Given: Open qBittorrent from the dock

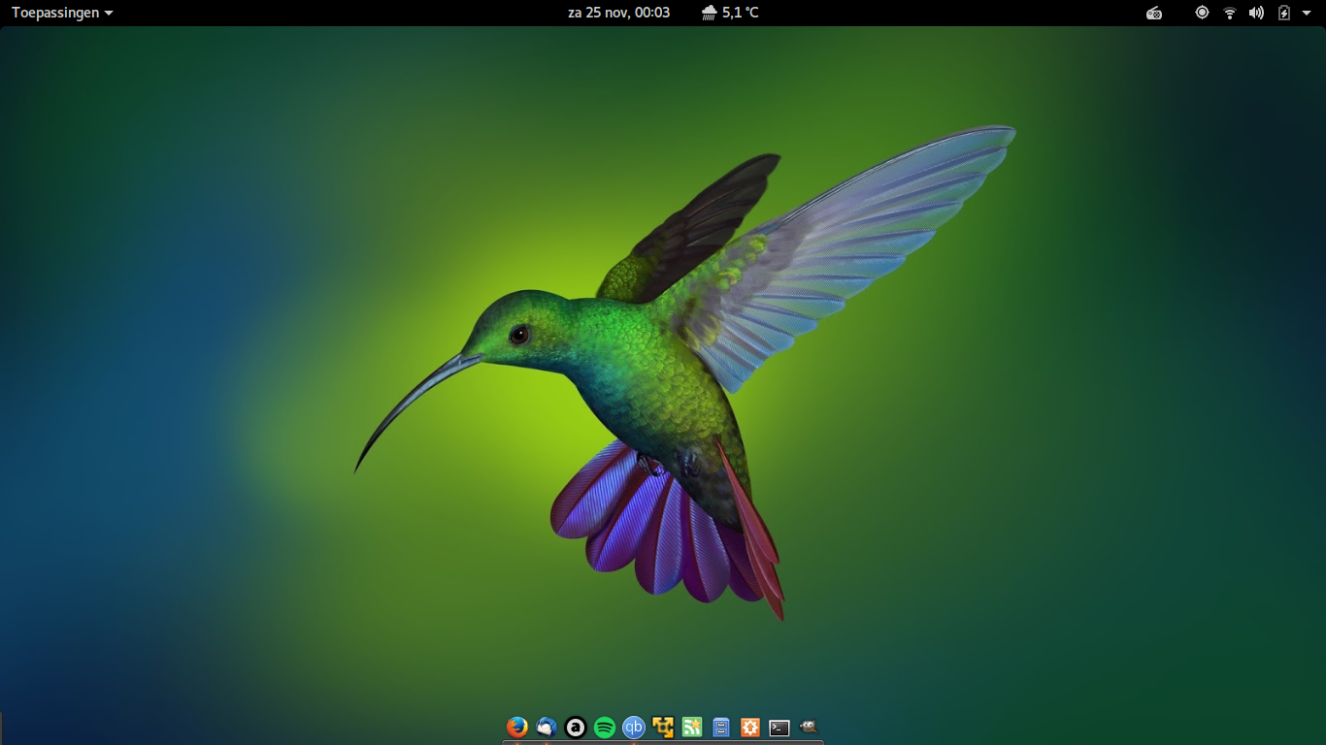Looking at the screenshot, I should click(x=634, y=727).
